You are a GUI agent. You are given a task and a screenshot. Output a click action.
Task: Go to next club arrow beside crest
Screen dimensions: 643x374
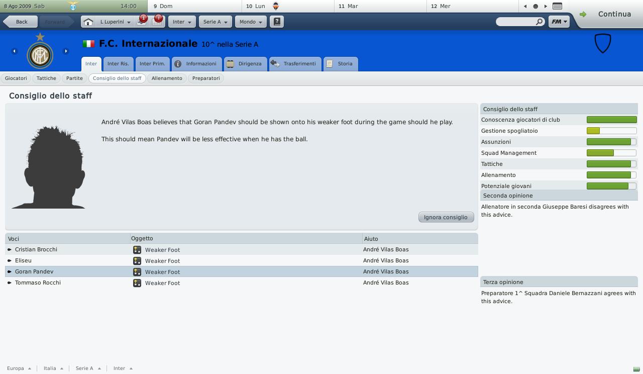pyautogui.click(x=66, y=51)
